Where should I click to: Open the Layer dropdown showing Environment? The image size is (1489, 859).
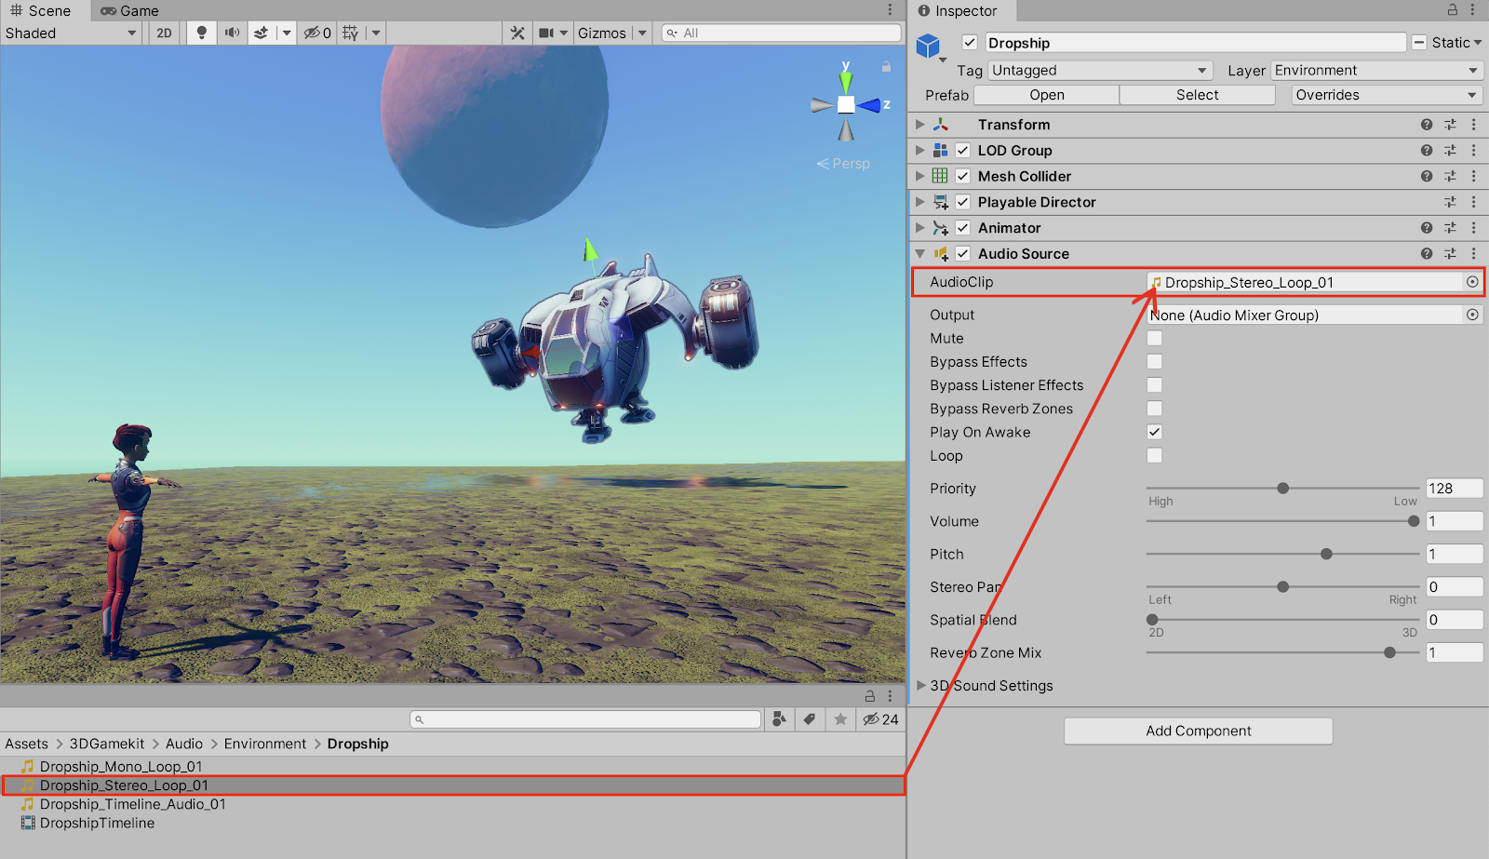point(1375,71)
